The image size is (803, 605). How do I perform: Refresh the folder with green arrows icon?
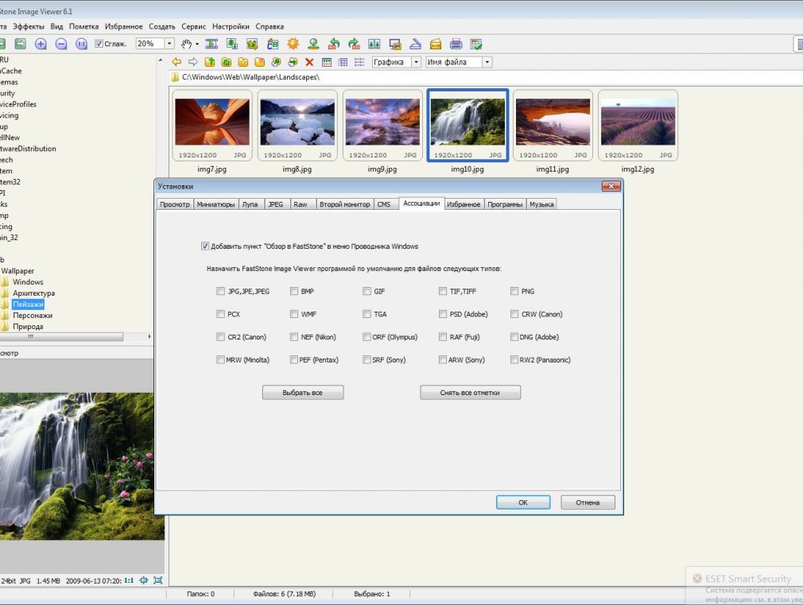point(227,62)
